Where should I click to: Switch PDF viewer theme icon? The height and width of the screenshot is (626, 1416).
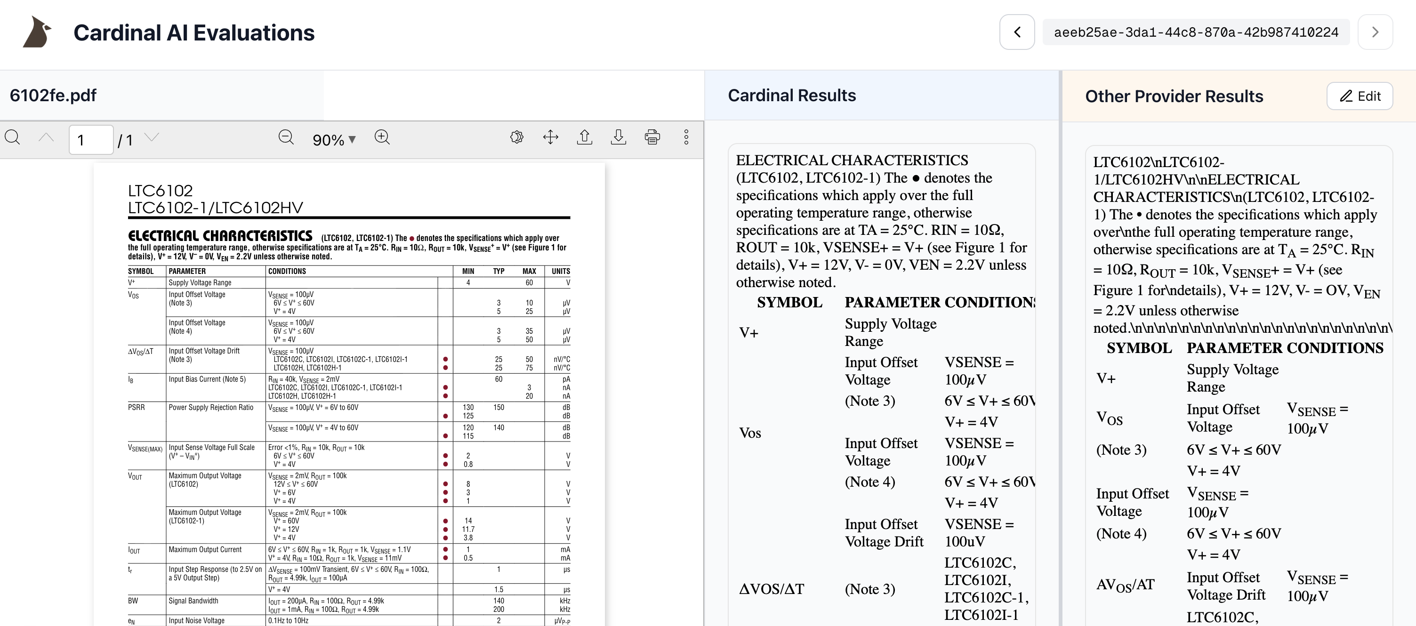(517, 137)
